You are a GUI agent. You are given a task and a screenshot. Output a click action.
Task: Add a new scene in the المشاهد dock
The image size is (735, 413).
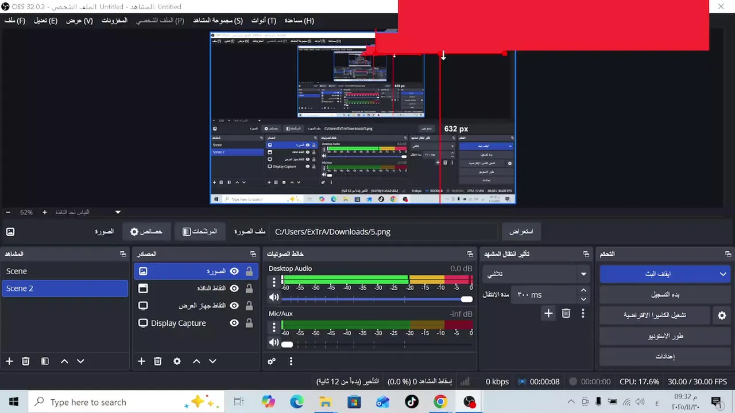(9, 361)
